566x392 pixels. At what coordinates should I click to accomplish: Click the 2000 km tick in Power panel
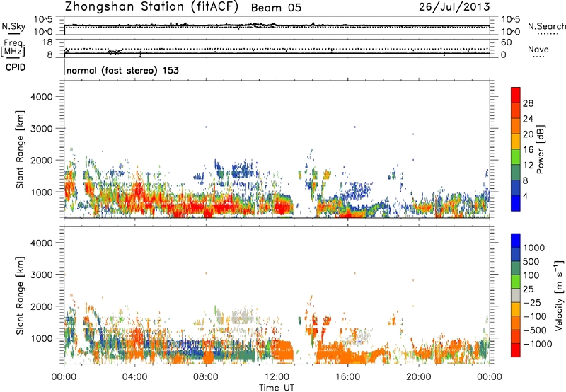[x=41, y=160]
